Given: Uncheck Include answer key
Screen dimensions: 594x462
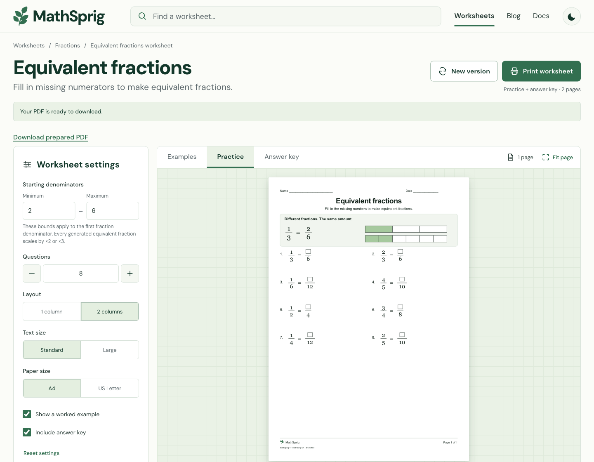Looking at the screenshot, I should pyautogui.click(x=27, y=432).
